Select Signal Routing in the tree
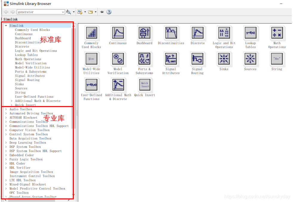 pos(27,80)
